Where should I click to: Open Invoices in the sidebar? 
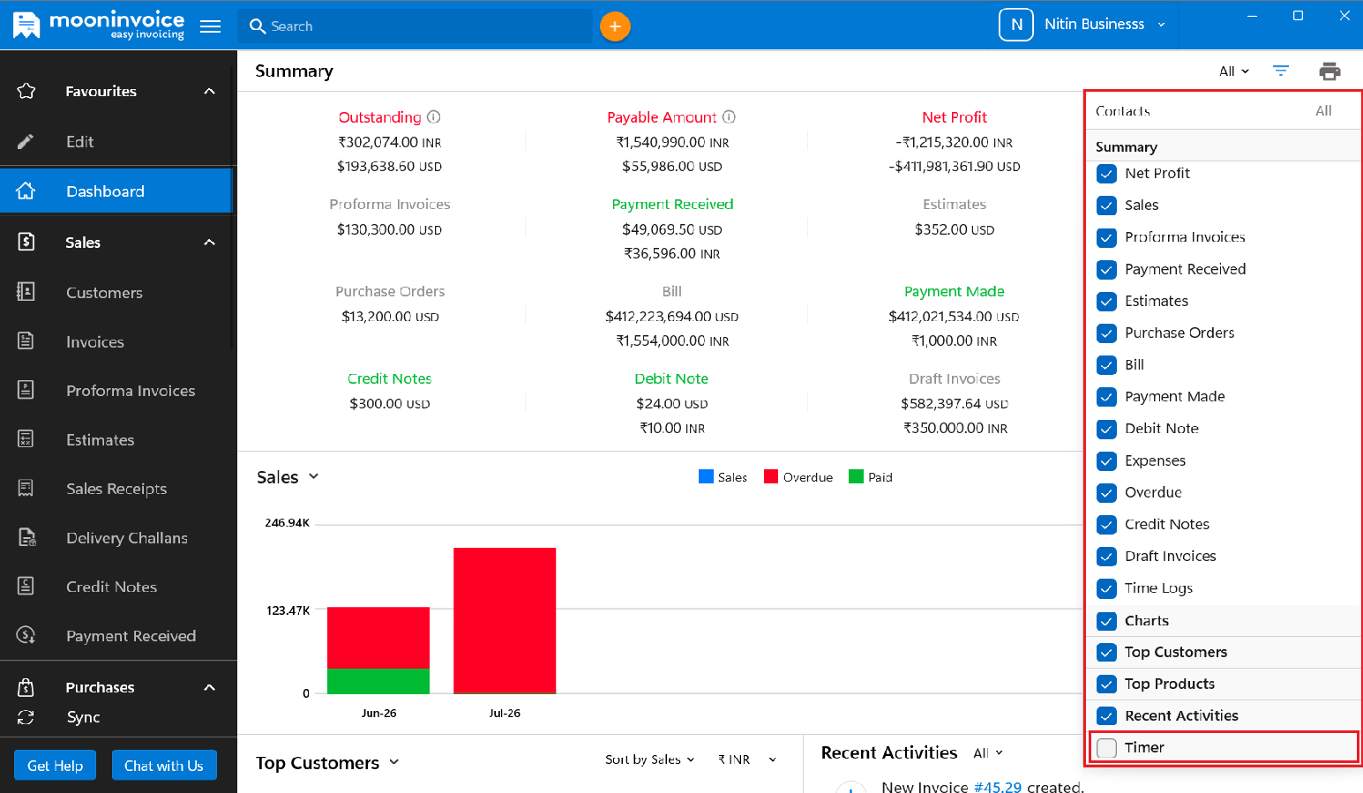[x=94, y=342]
